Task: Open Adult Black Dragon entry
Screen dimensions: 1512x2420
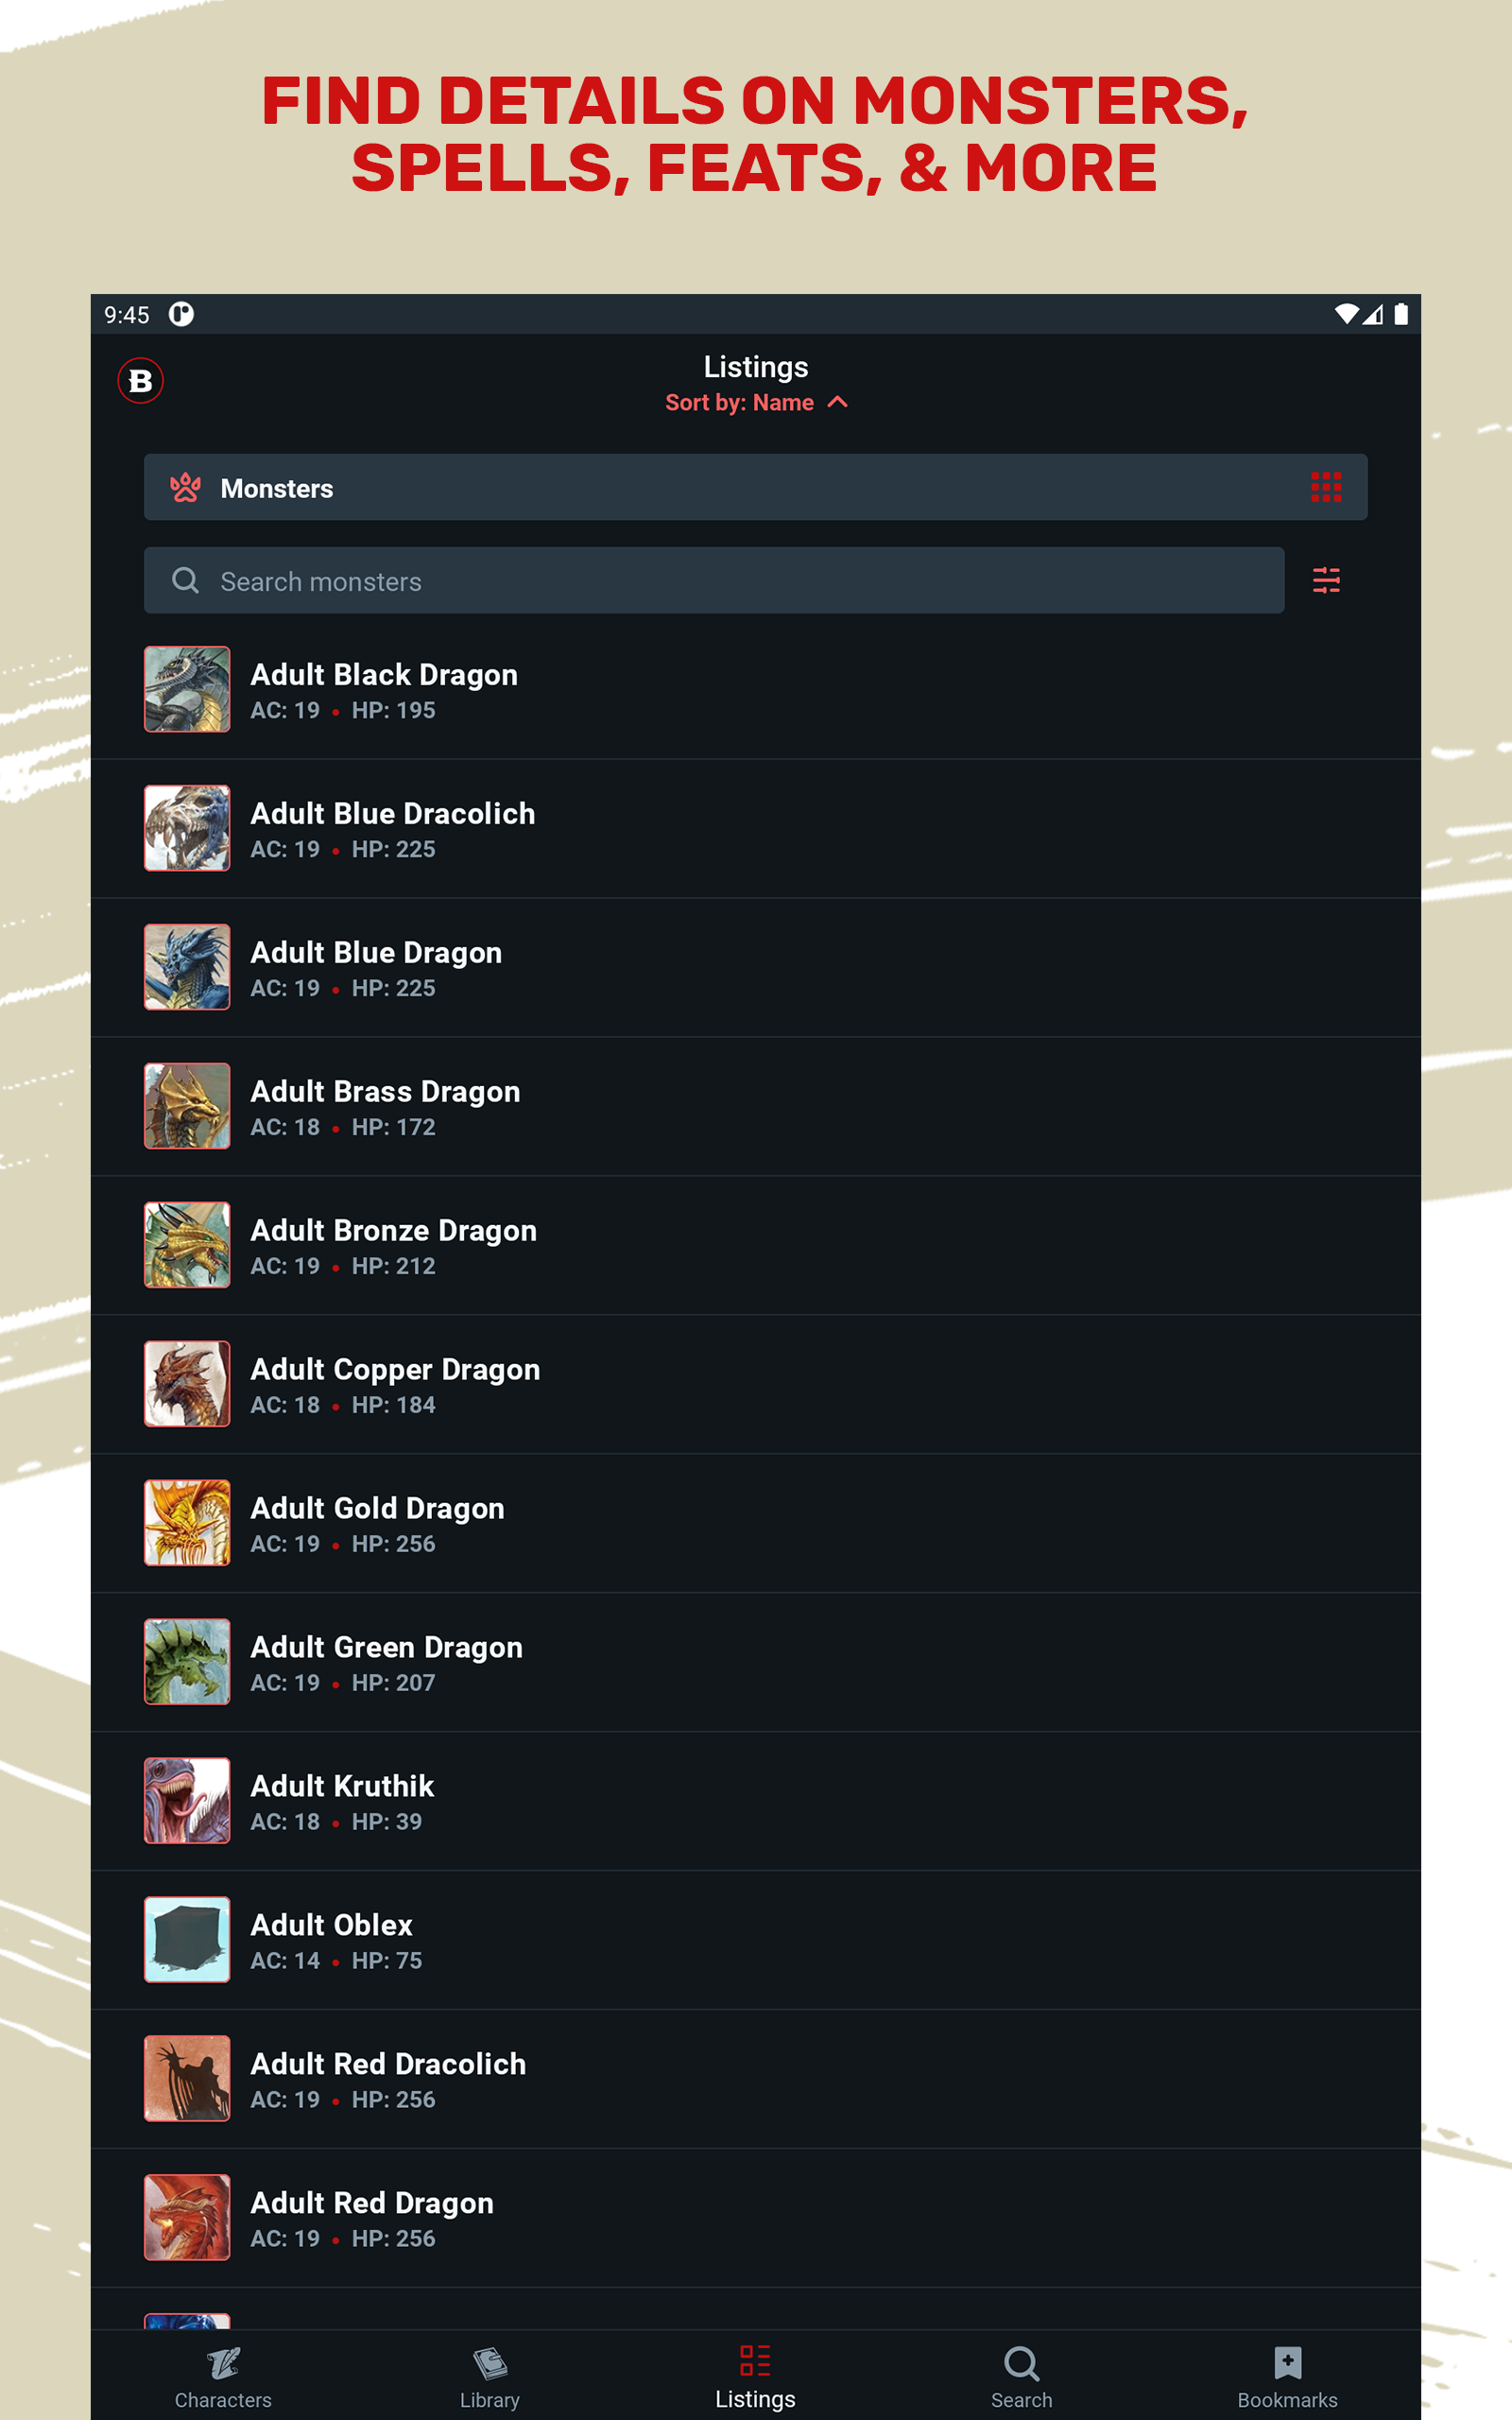Action: click(x=756, y=689)
